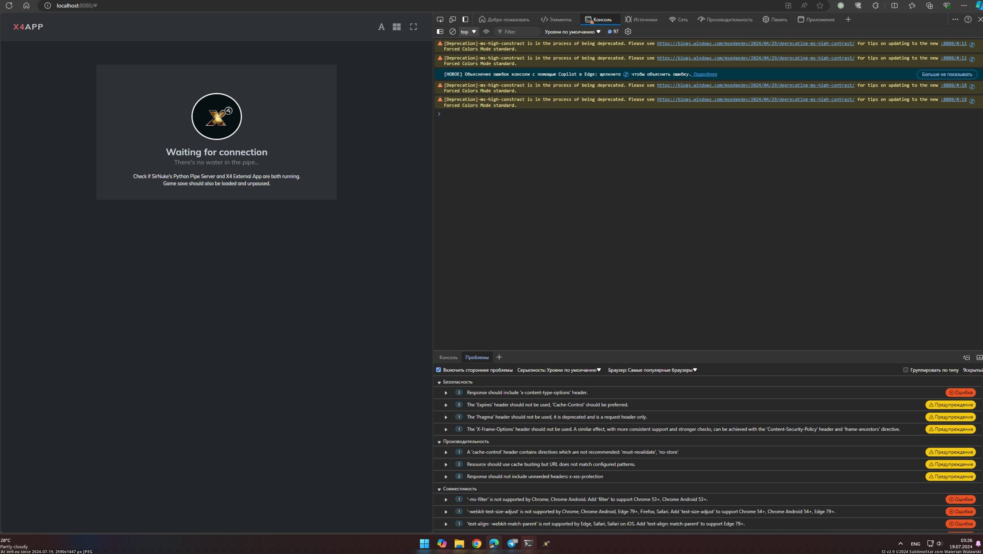Open the Windows Start button on taskbar
Screen dimensions: 983x554
pyautogui.click(x=424, y=543)
